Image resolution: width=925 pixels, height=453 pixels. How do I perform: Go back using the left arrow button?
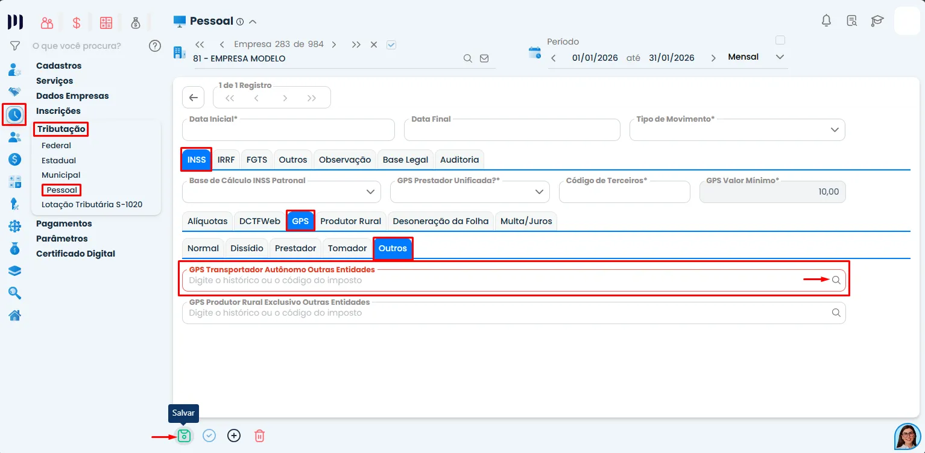193,98
